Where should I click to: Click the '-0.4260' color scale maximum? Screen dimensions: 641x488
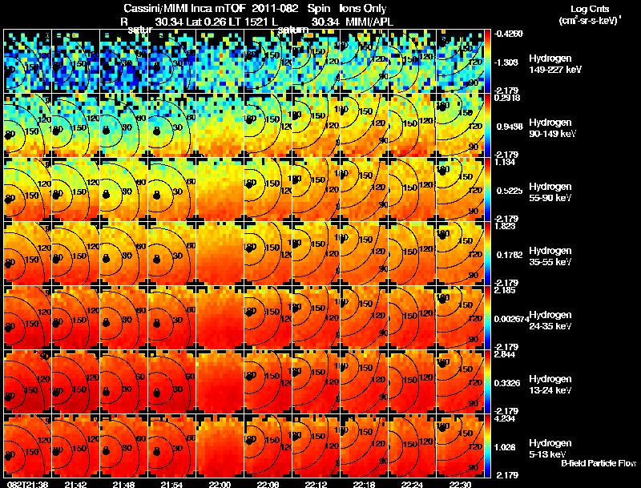click(x=509, y=34)
